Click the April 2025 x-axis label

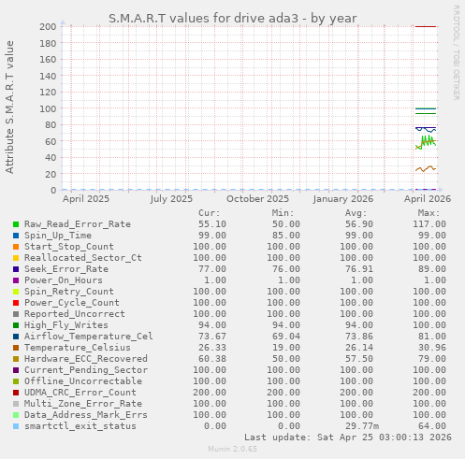86,199
